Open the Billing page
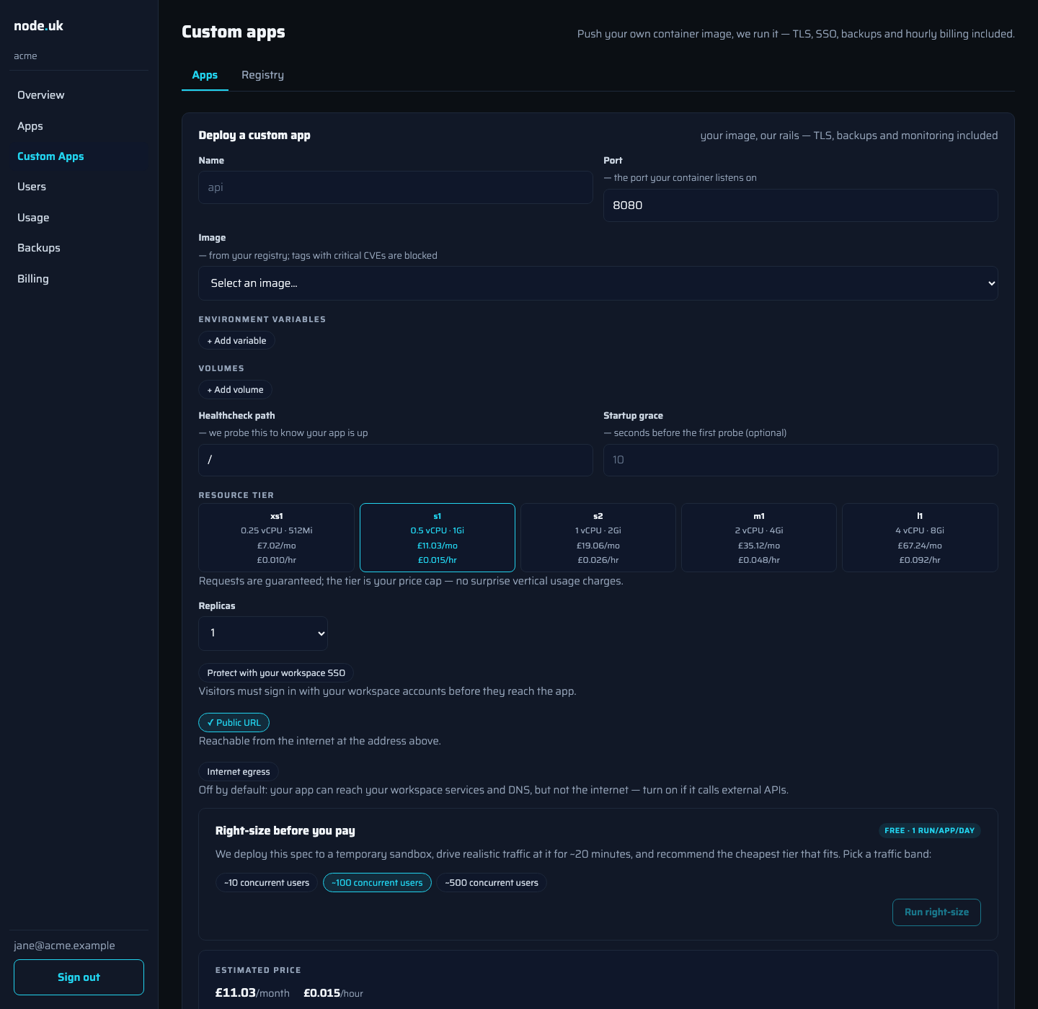 coord(79,279)
